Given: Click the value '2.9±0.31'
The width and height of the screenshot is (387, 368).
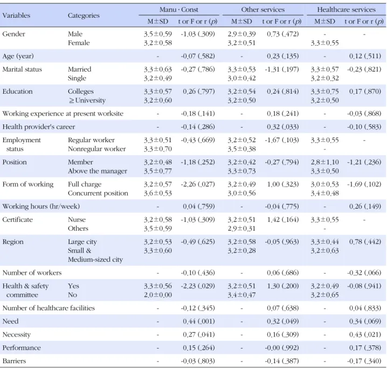Looking at the screenshot, I should 241,228.
